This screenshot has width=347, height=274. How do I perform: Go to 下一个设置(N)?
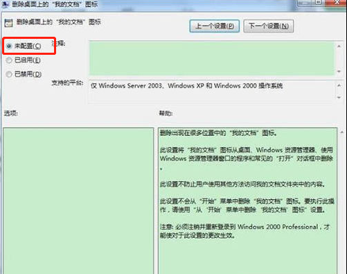(x=269, y=26)
